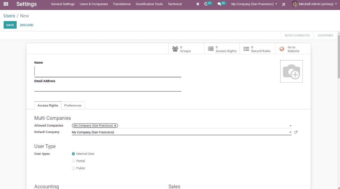Click the wrench tools icon in top bar
340x189 pixels.
coord(284,4)
